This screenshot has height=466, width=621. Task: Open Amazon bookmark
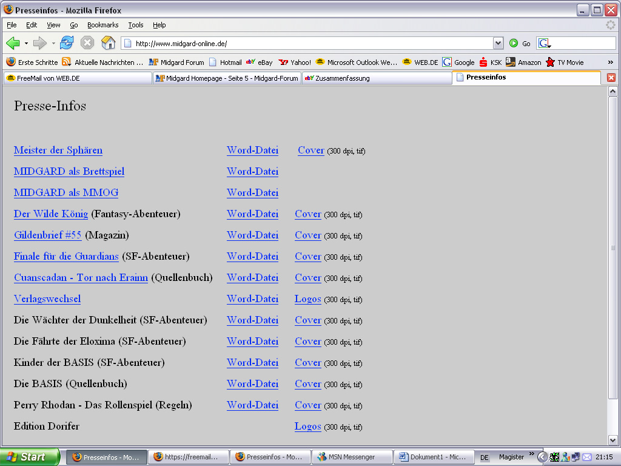[x=523, y=62]
